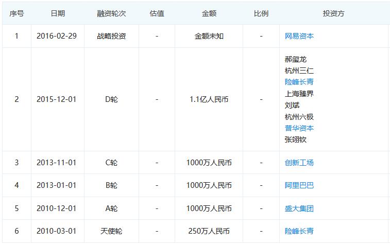
Task: Select the B轮 round cell
Action: pos(111,185)
